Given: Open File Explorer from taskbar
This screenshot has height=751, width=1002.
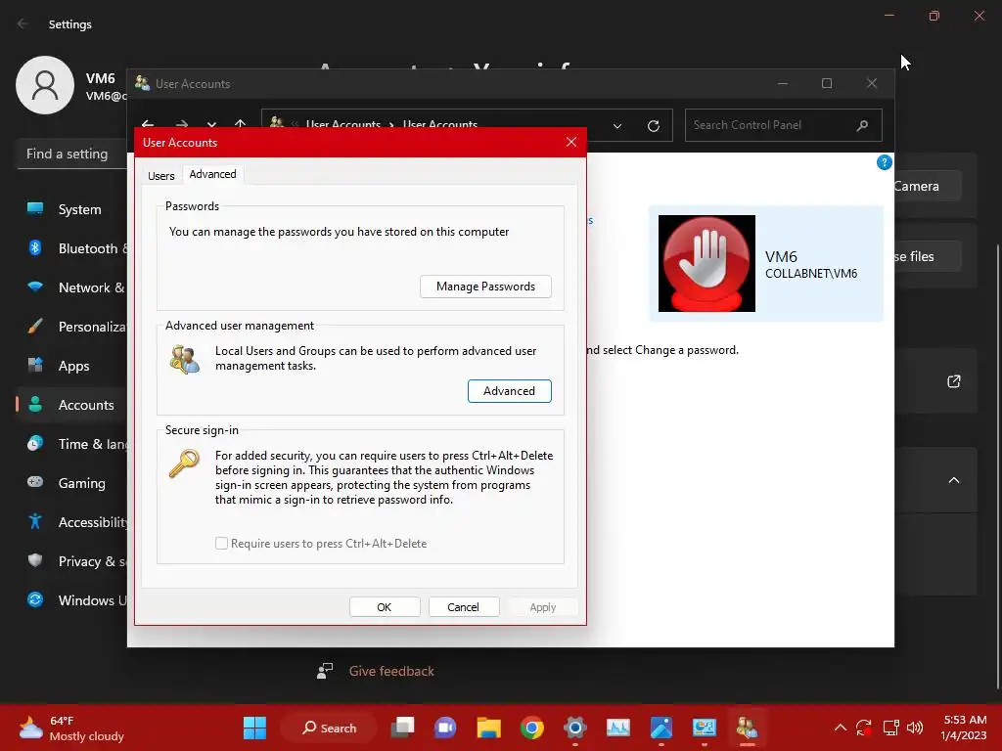Looking at the screenshot, I should pos(489,728).
